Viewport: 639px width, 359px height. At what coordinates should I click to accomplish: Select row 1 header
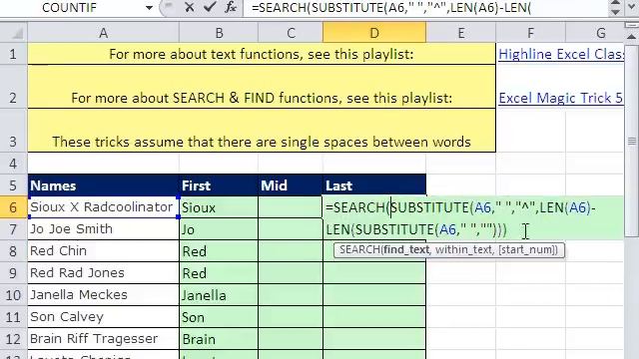(13, 54)
